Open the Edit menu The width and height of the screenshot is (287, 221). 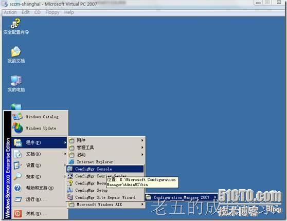[25, 12]
